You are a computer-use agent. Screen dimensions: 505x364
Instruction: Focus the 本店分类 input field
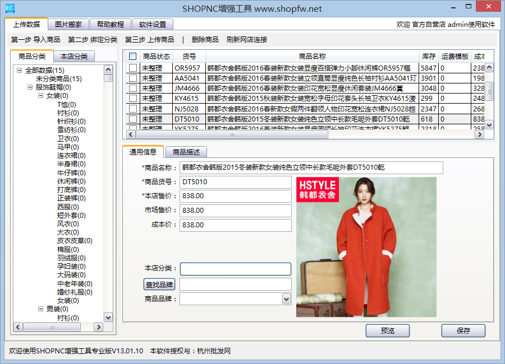point(236,269)
